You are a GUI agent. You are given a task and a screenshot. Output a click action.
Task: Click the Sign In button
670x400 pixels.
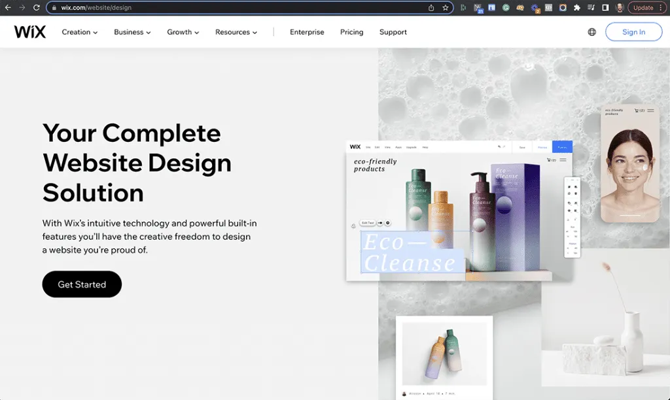click(633, 31)
